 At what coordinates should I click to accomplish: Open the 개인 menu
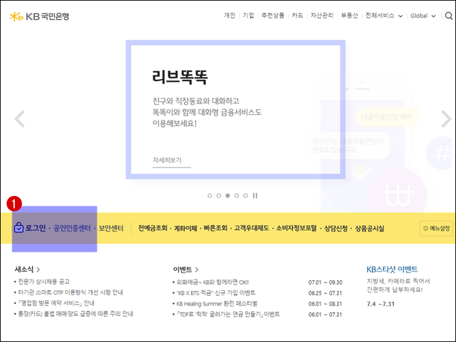(229, 16)
